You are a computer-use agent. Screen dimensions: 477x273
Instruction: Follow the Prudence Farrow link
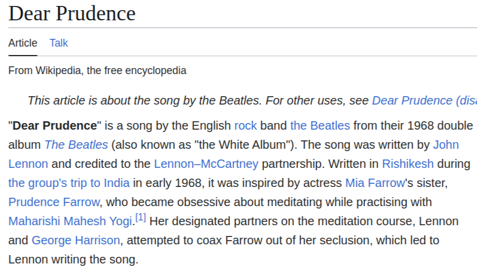[x=54, y=203]
